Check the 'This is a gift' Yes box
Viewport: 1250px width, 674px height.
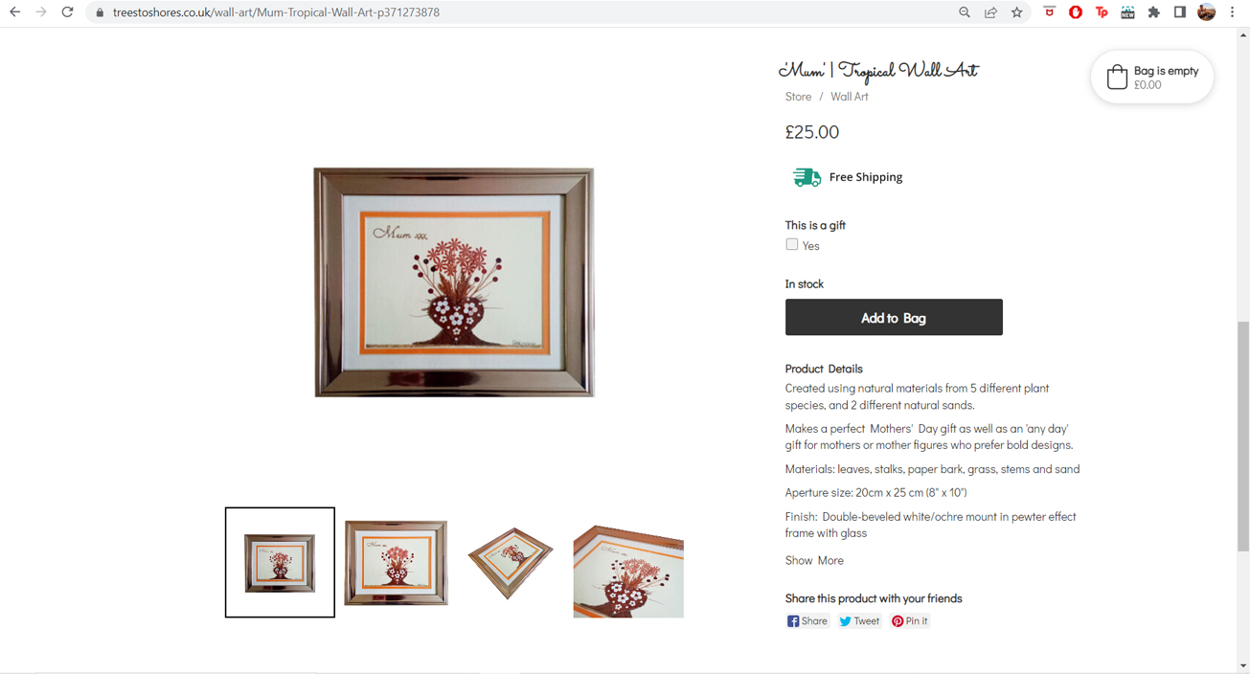point(792,245)
